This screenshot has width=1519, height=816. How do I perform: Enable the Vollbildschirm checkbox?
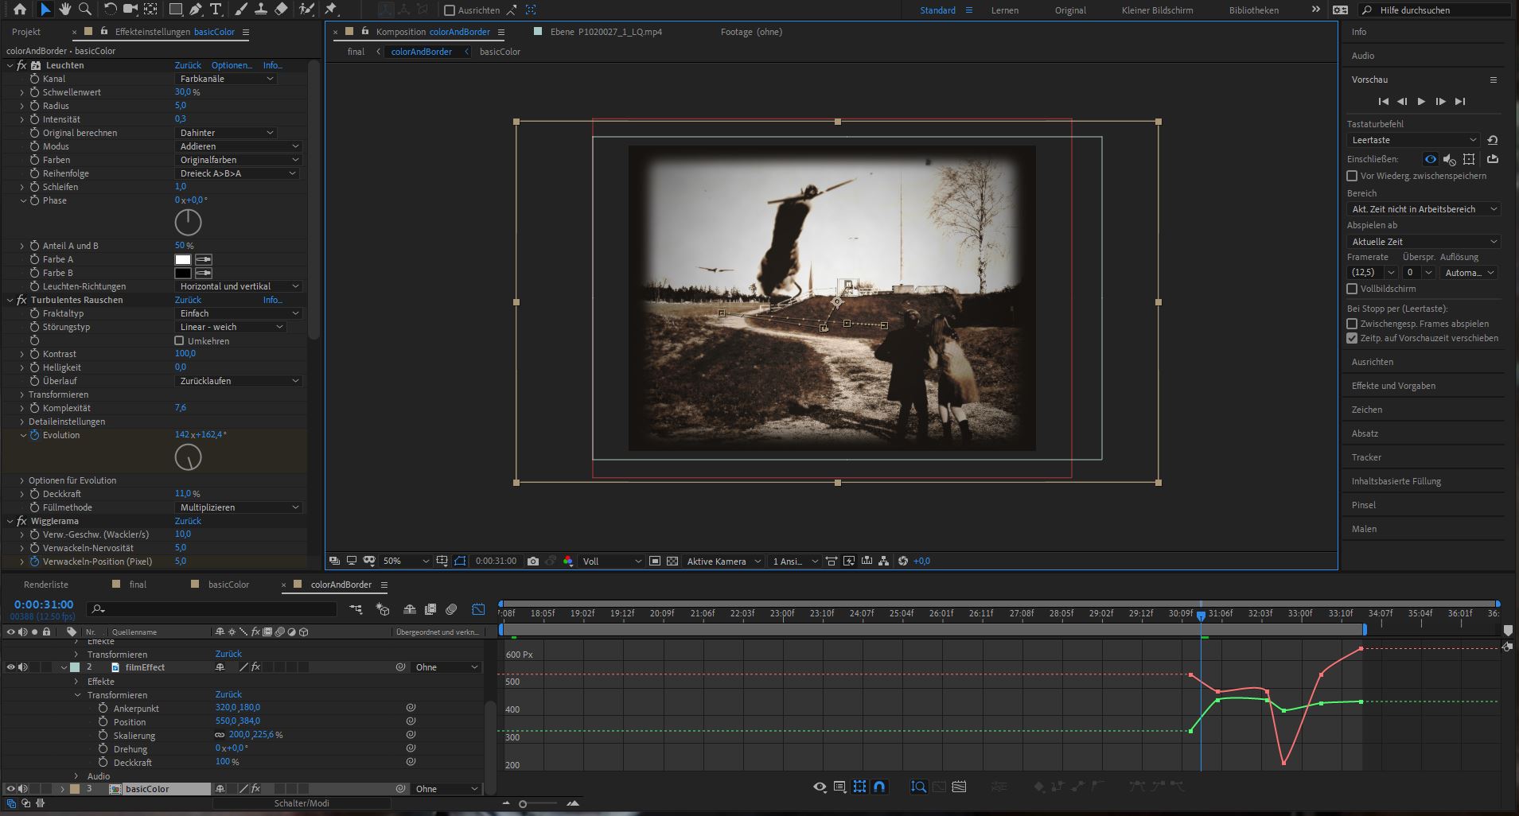click(1352, 289)
